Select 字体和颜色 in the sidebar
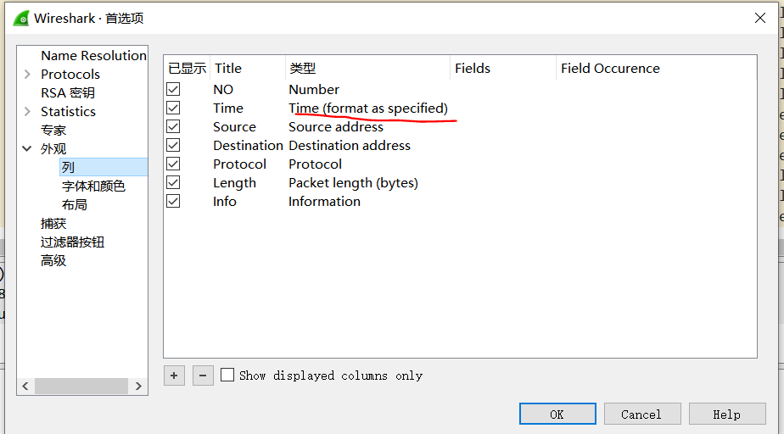This screenshot has width=784, height=434. [x=93, y=186]
